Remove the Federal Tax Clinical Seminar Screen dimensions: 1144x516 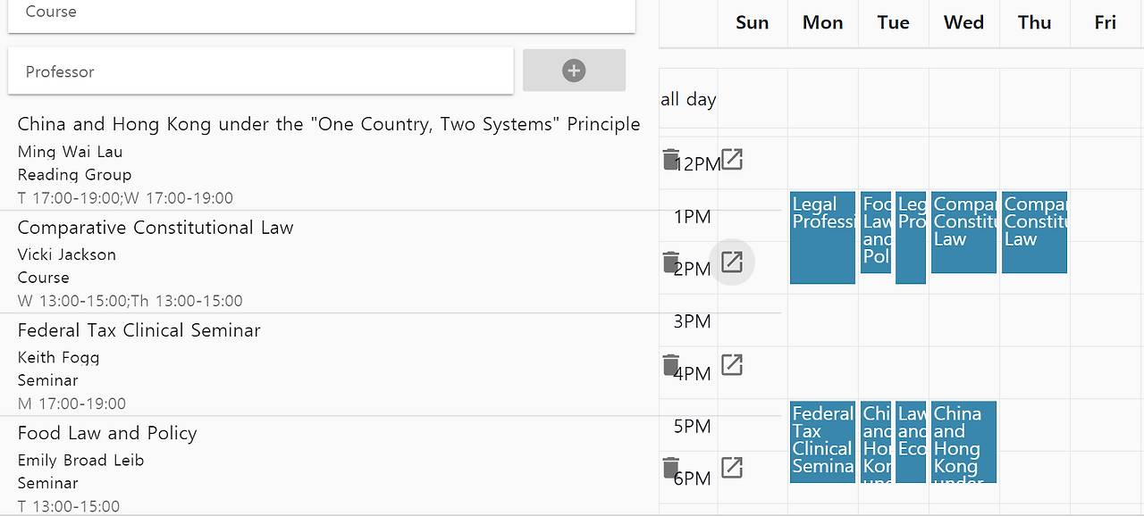coord(671,365)
